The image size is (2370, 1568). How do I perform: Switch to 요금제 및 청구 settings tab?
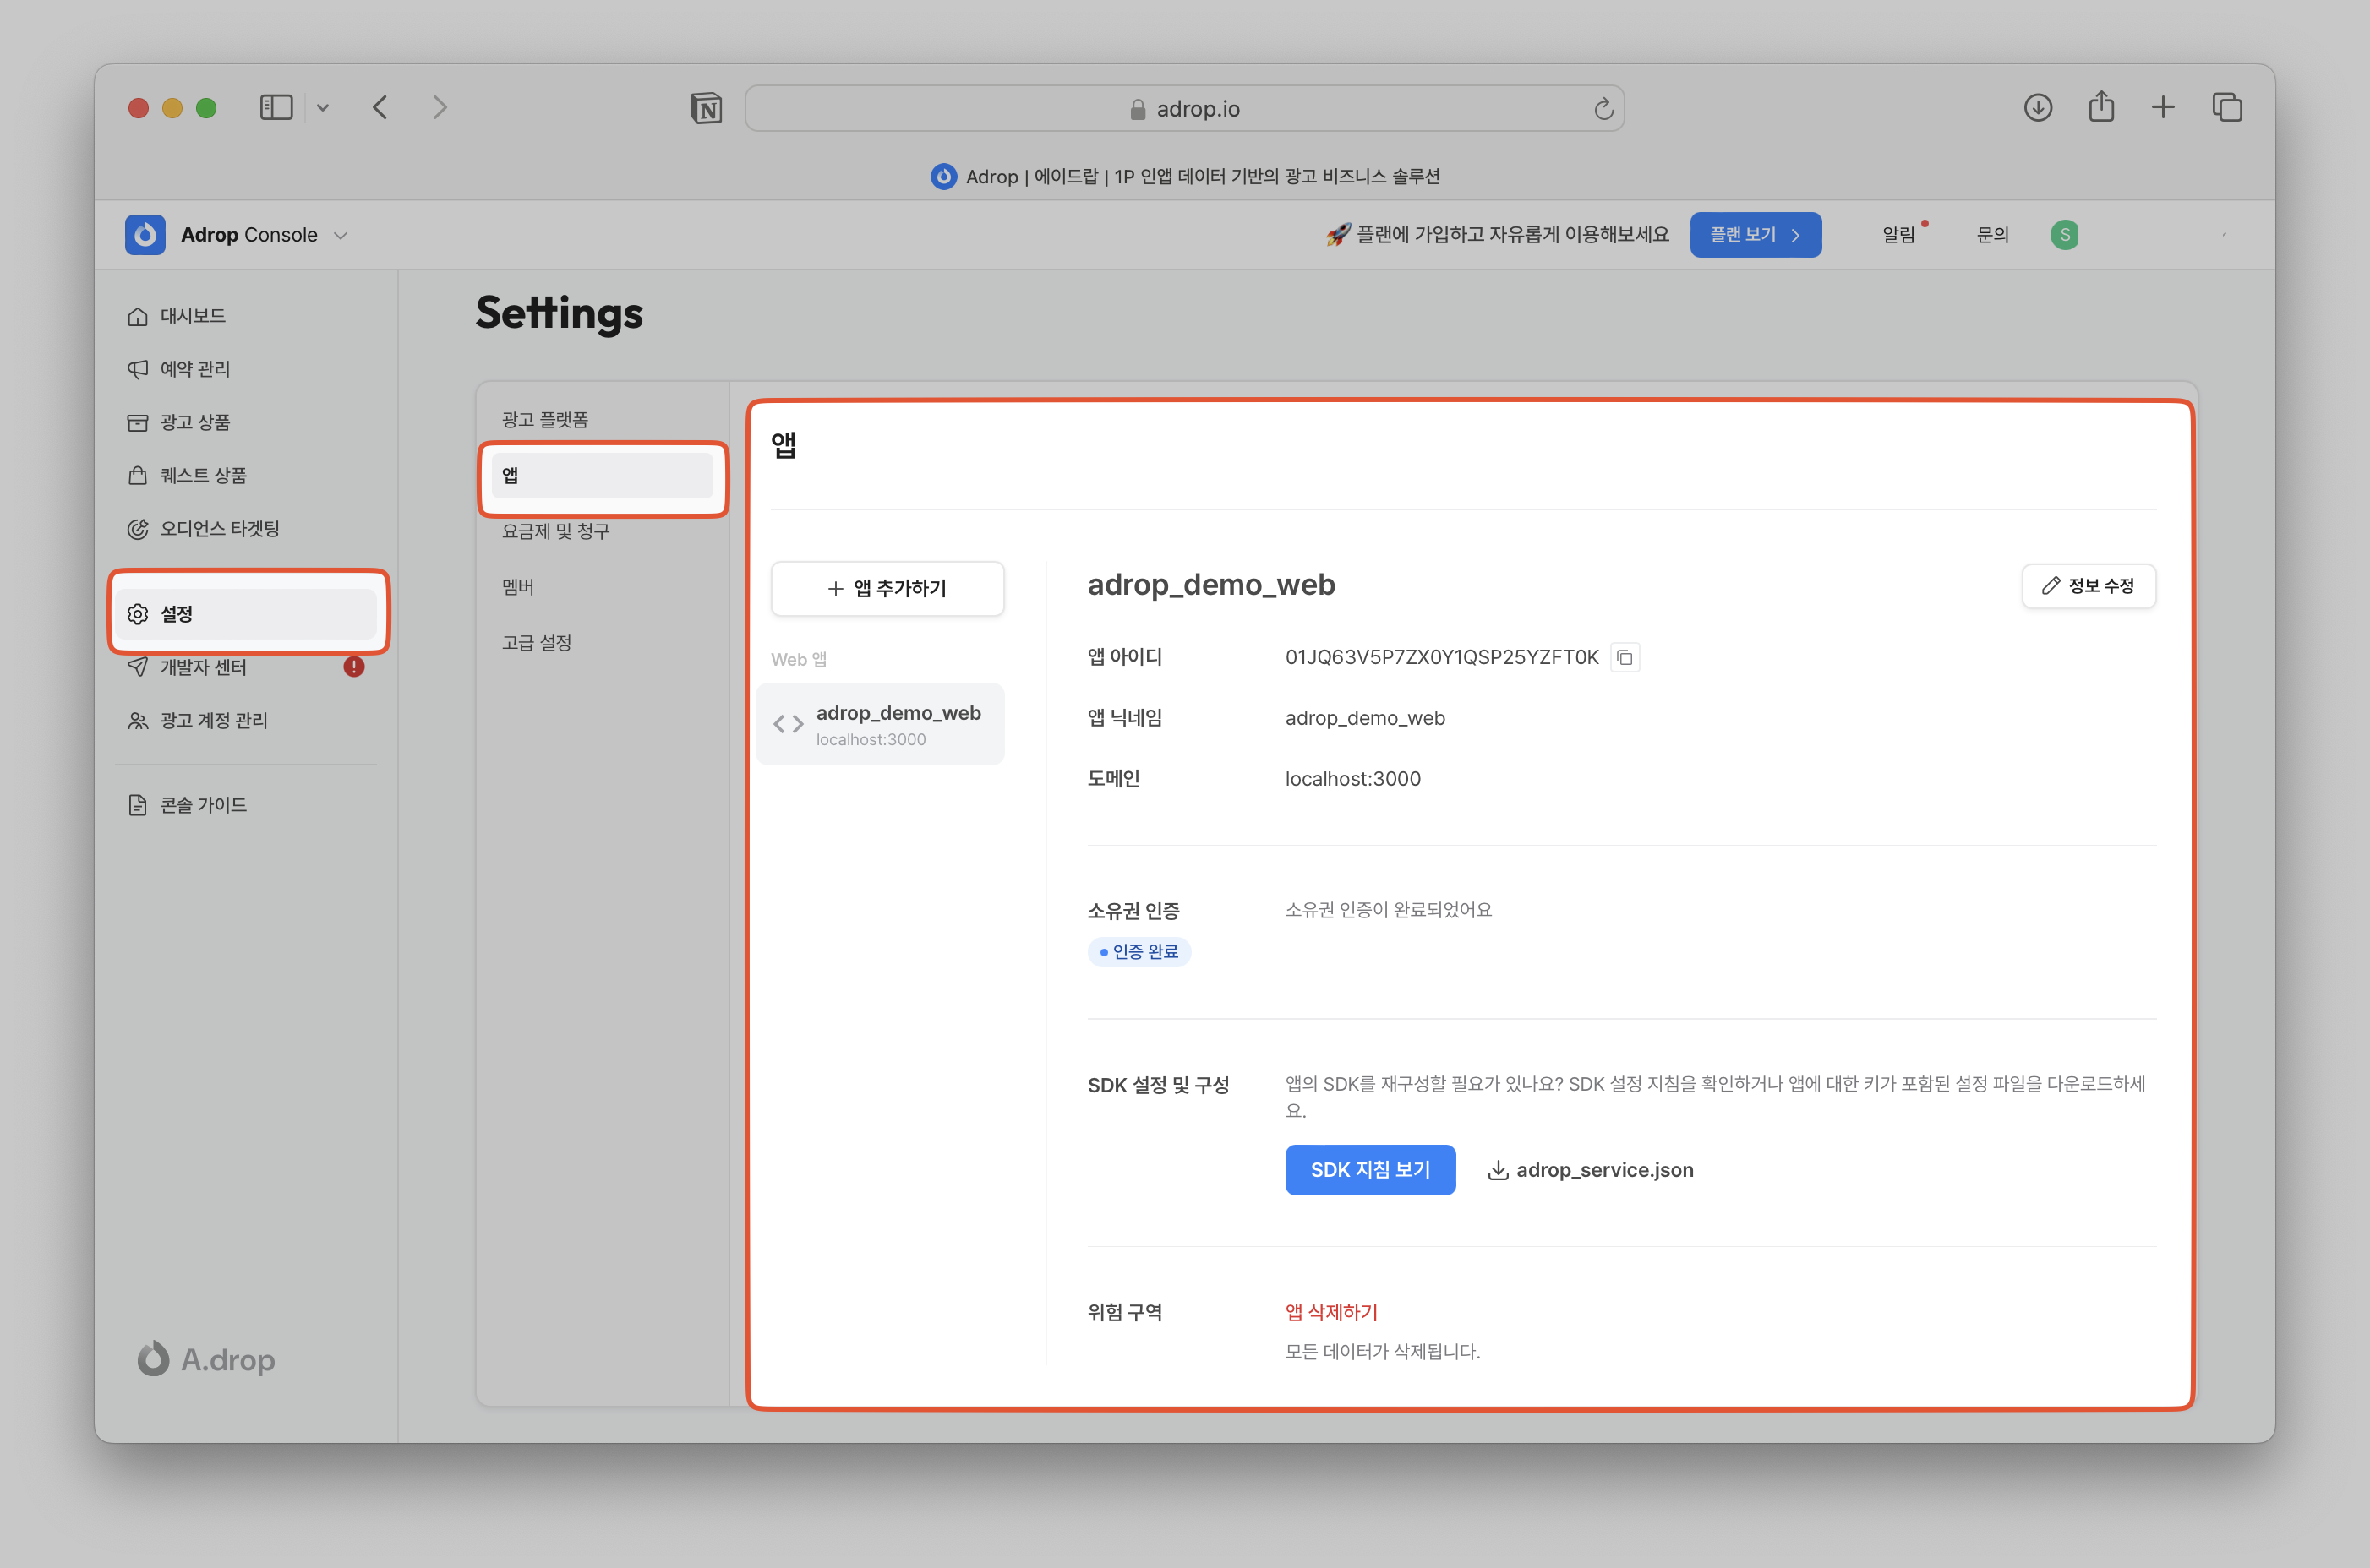(x=555, y=531)
